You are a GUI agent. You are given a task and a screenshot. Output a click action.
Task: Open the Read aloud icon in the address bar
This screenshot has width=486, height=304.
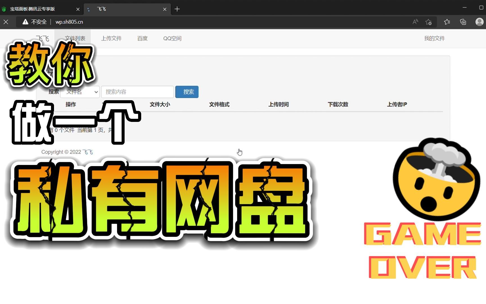(415, 22)
